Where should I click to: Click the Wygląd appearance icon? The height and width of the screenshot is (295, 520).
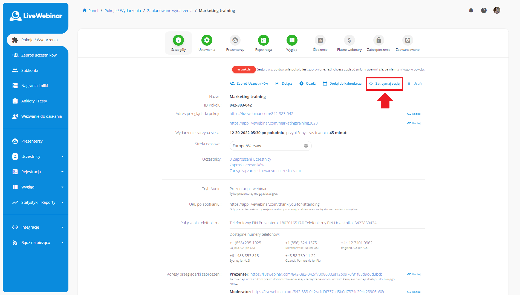coord(292,40)
